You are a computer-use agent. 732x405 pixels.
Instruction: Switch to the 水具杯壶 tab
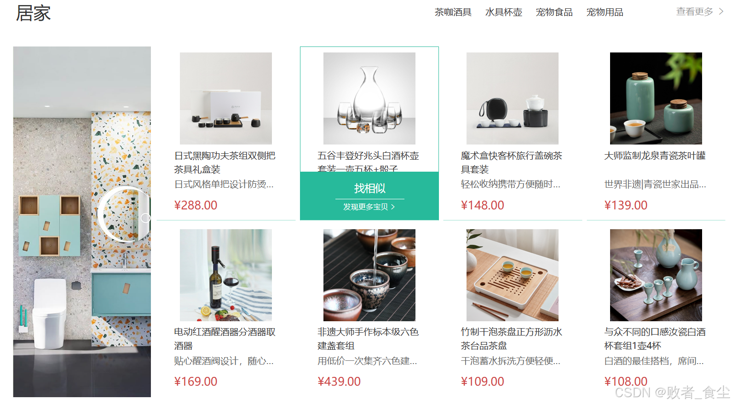(503, 12)
